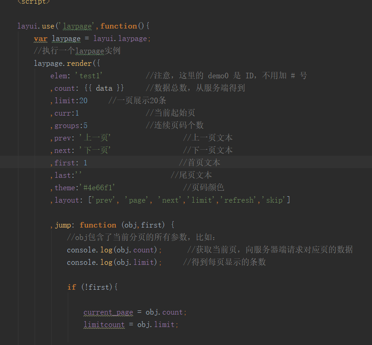This screenshot has width=372, height=345.
Task: Click the current_page variable
Action: tap(108, 312)
